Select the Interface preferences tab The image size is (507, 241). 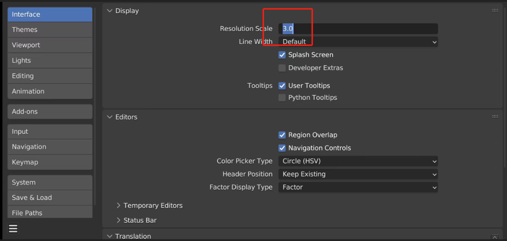pos(50,14)
